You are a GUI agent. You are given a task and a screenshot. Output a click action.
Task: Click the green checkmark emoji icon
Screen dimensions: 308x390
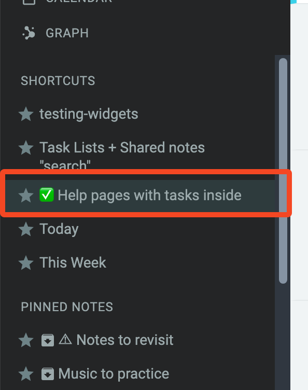(47, 195)
